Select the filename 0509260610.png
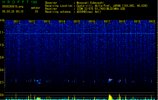The image size is (158, 100). pos(13,6)
